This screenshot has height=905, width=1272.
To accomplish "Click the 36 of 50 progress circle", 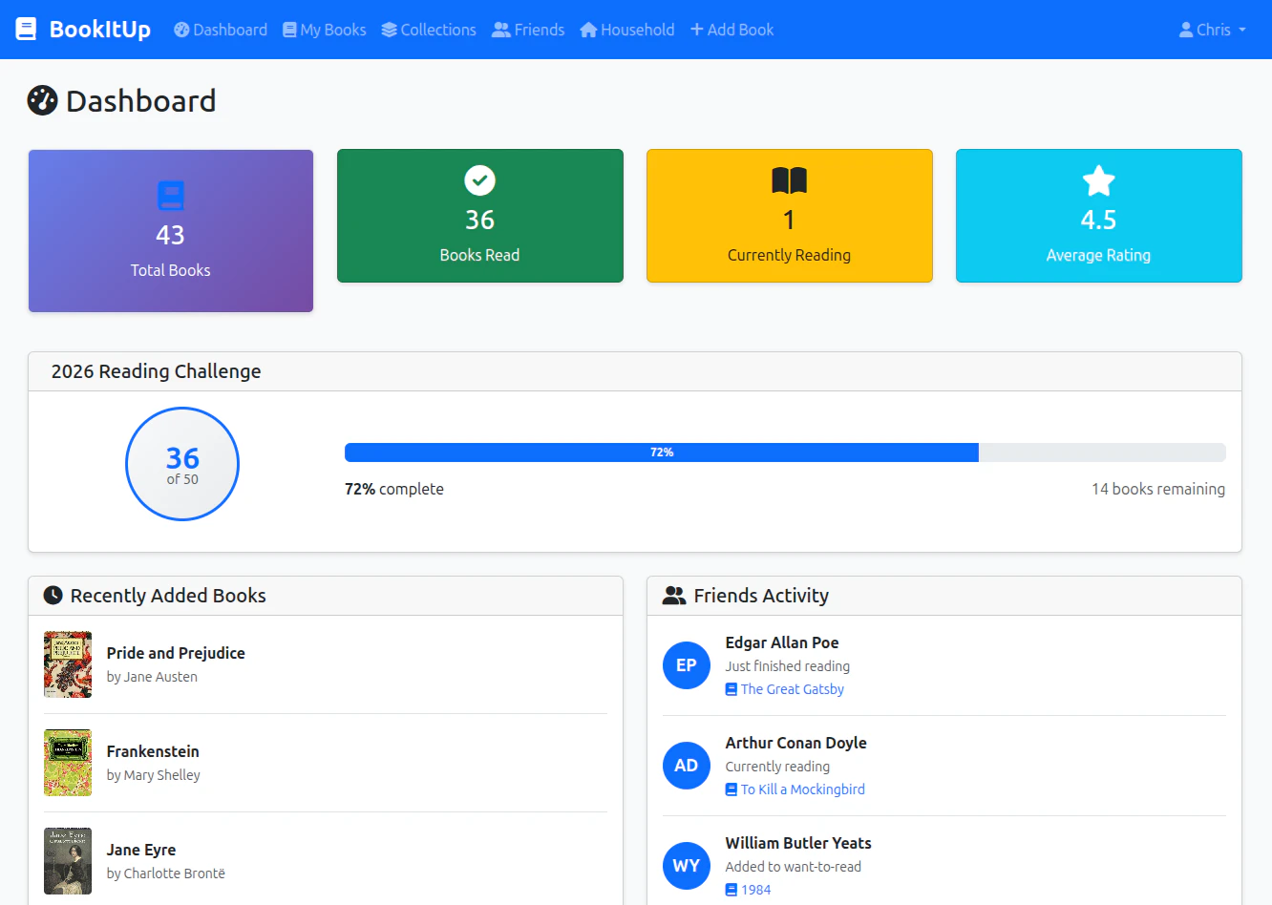I will [x=182, y=464].
